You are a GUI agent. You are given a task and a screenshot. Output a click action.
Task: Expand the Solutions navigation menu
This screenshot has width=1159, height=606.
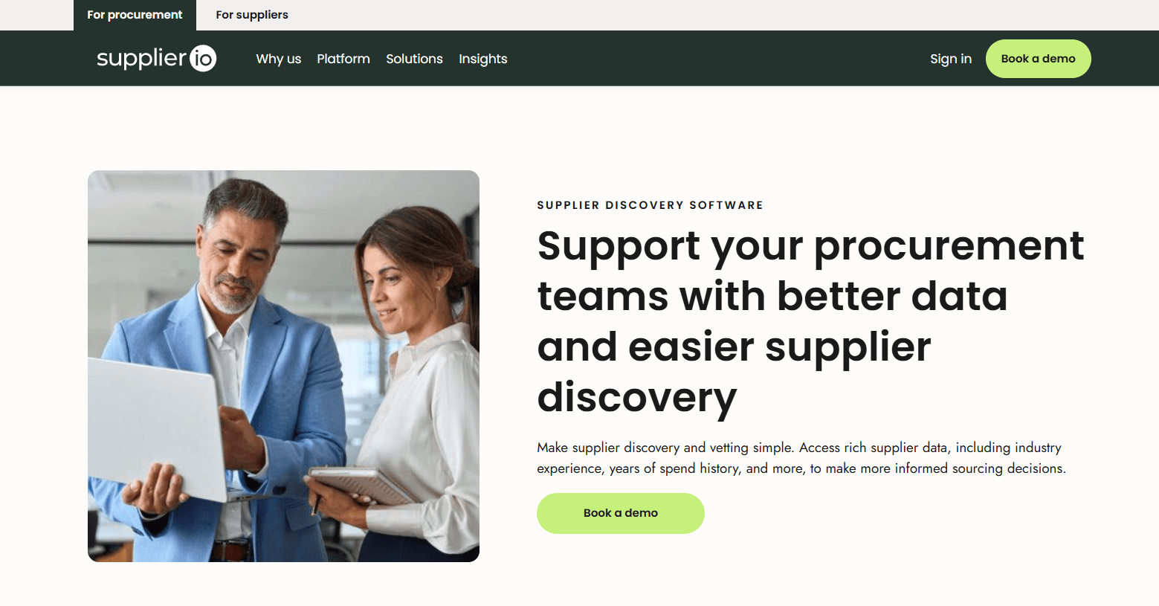[x=414, y=59]
